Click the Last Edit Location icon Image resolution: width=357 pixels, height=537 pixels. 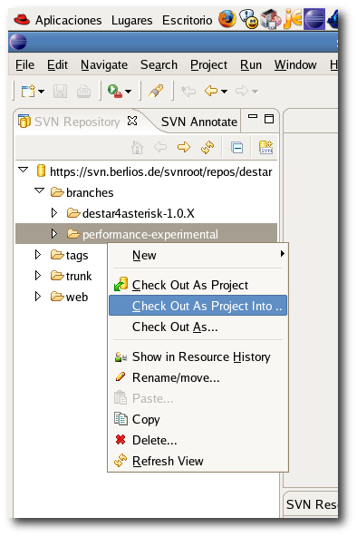click(x=188, y=91)
